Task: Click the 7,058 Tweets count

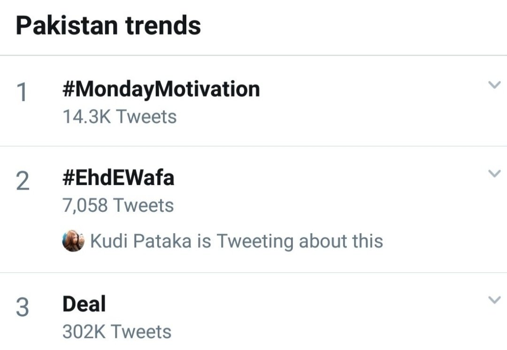Action: pos(118,205)
